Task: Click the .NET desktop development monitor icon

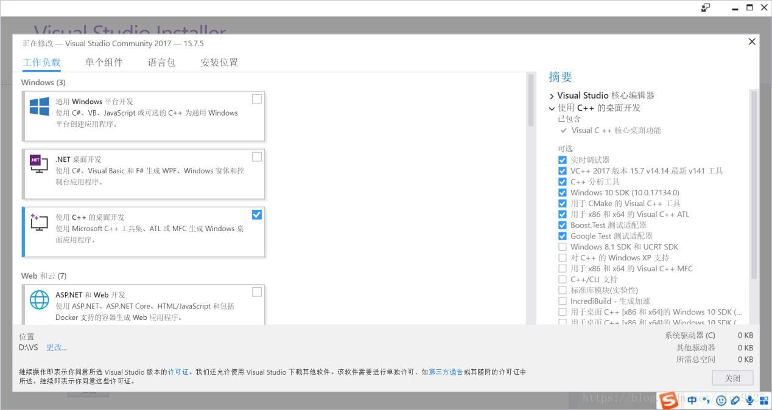Action: (x=39, y=163)
